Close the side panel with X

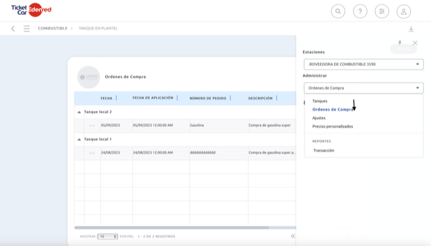point(415,43)
